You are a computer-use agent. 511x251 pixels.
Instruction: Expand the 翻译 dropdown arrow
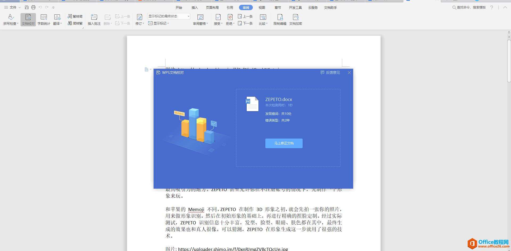click(61, 24)
